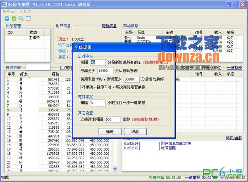Click the magnifier search toolbar icon
Screen dimensions: 248x182
21,19
